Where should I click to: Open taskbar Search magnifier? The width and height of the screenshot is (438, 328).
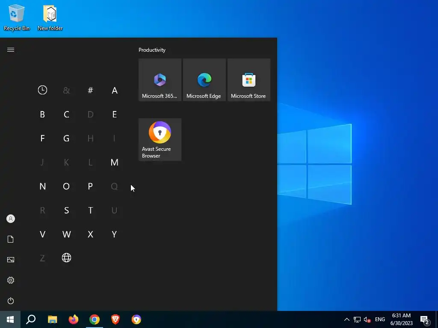pos(31,319)
